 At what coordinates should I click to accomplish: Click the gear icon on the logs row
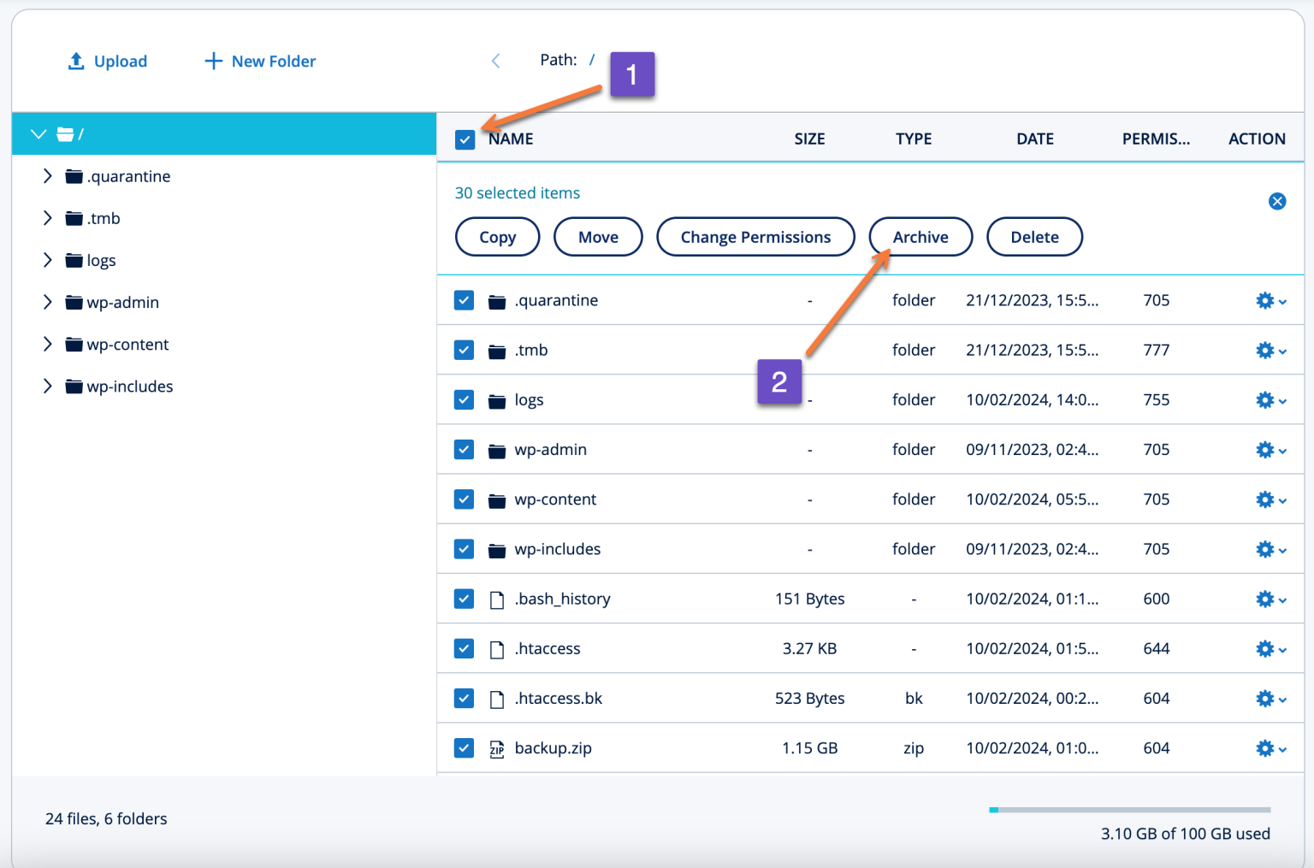1266,399
